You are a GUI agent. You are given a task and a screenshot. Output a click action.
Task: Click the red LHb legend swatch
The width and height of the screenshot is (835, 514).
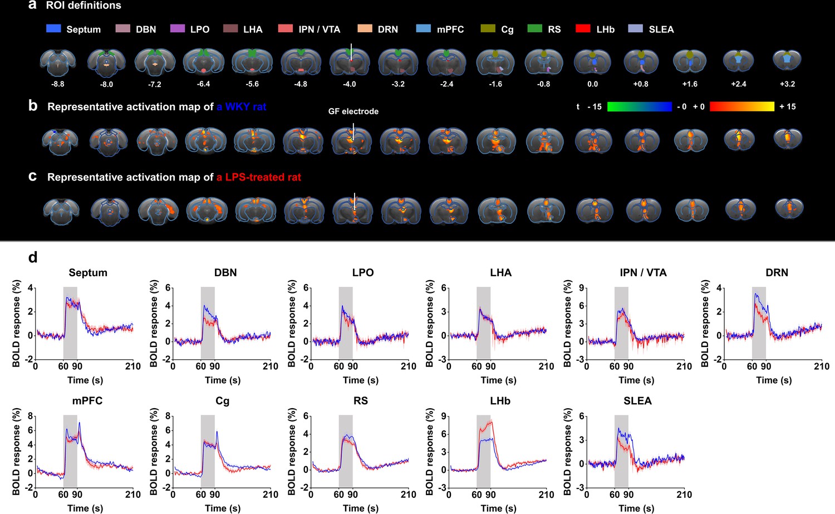coord(583,28)
